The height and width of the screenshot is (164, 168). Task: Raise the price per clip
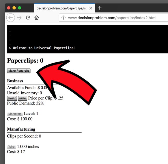point(23,98)
